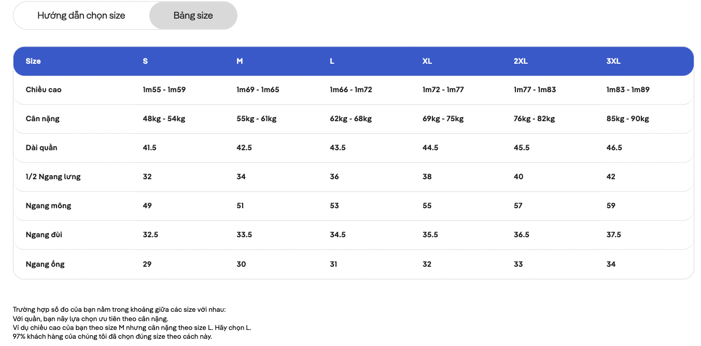The width and height of the screenshot is (701, 346).
Task: Click the S size column header
Action: click(145, 61)
